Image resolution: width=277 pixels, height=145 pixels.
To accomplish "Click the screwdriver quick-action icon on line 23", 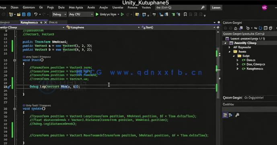I will pyautogui.click(x=9, y=87).
